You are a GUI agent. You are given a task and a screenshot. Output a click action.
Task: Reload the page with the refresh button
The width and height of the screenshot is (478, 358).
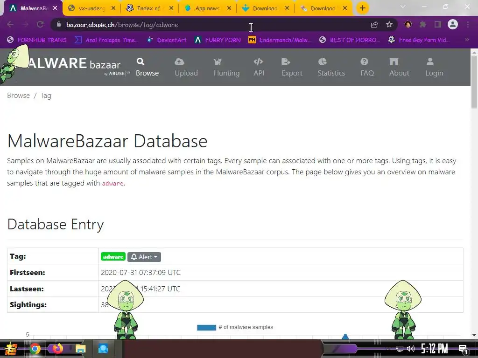click(40, 24)
